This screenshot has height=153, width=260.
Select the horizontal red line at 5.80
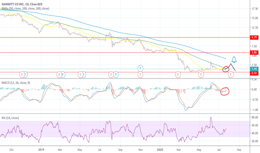pos(124,53)
